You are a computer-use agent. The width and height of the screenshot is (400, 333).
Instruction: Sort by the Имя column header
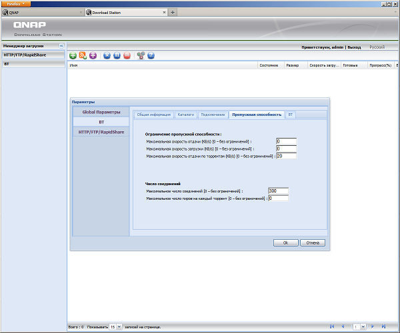[163, 65]
